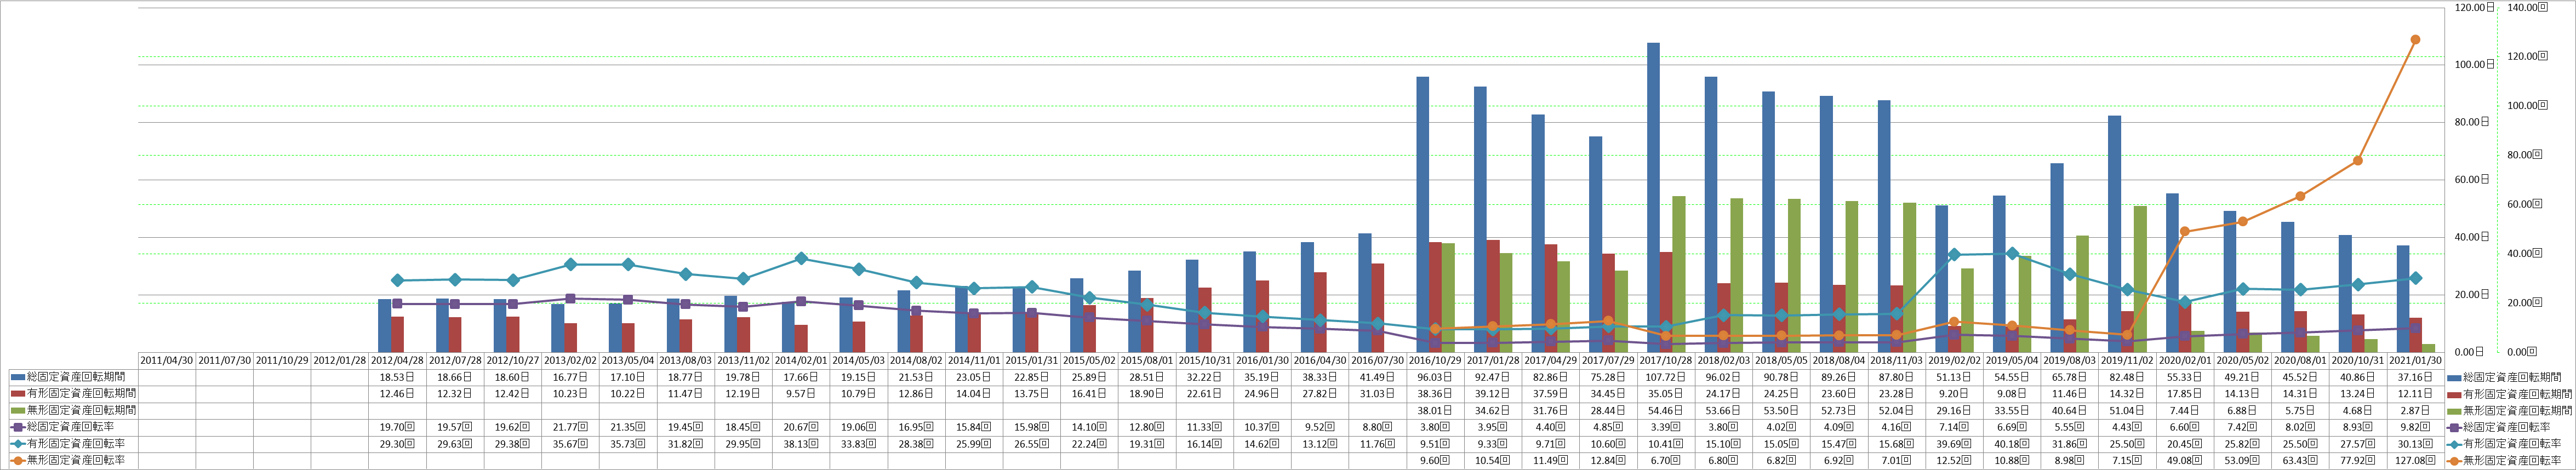Click the 9.57日 table cell
The width and height of the screenshot is (2576, 470).
coord(802,394)
